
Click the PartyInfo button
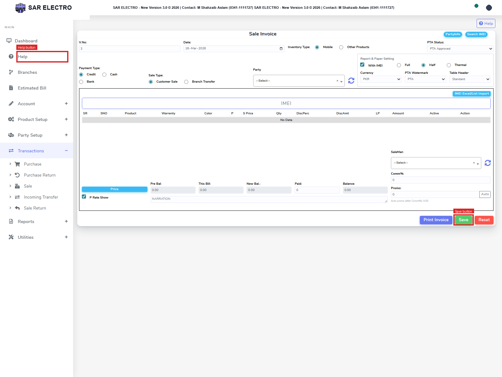pos(453,34)
